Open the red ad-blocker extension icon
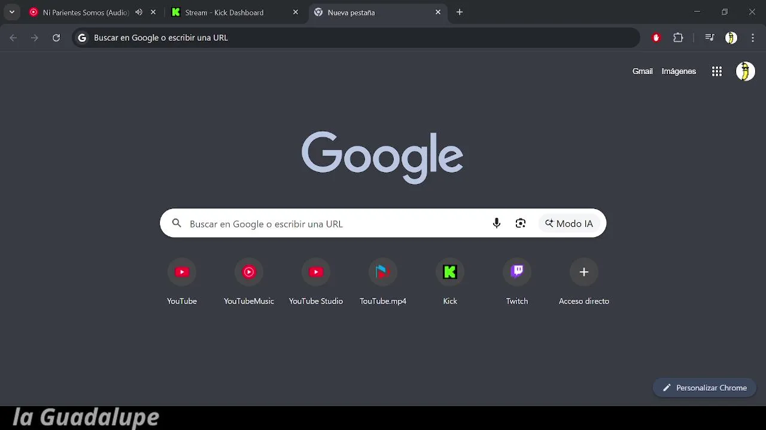The height and width of the screenshot is (430, 766). click(x=656, y=38)
